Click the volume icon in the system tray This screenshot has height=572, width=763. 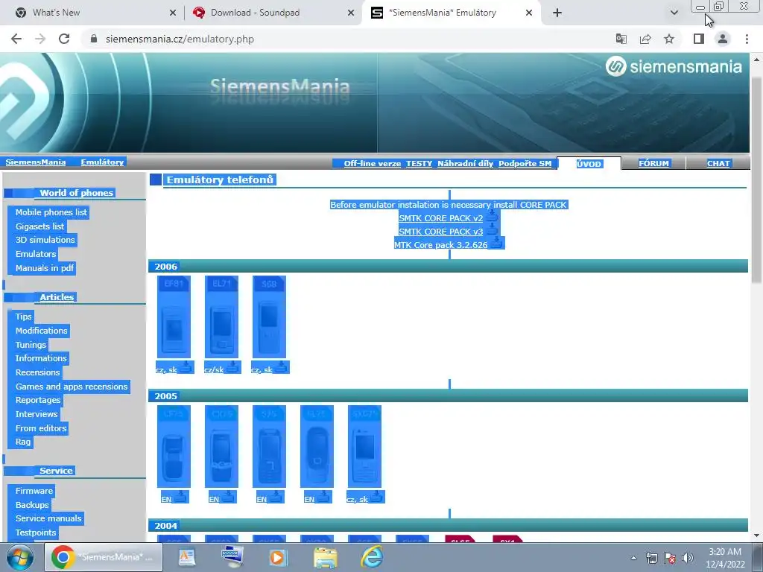coord(688,558)
